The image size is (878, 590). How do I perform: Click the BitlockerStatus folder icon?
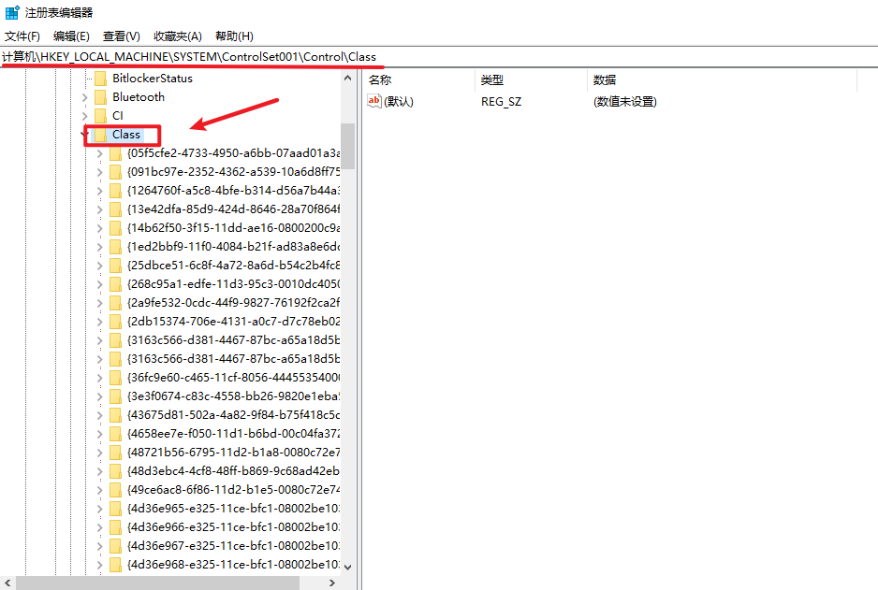[101, 79]
